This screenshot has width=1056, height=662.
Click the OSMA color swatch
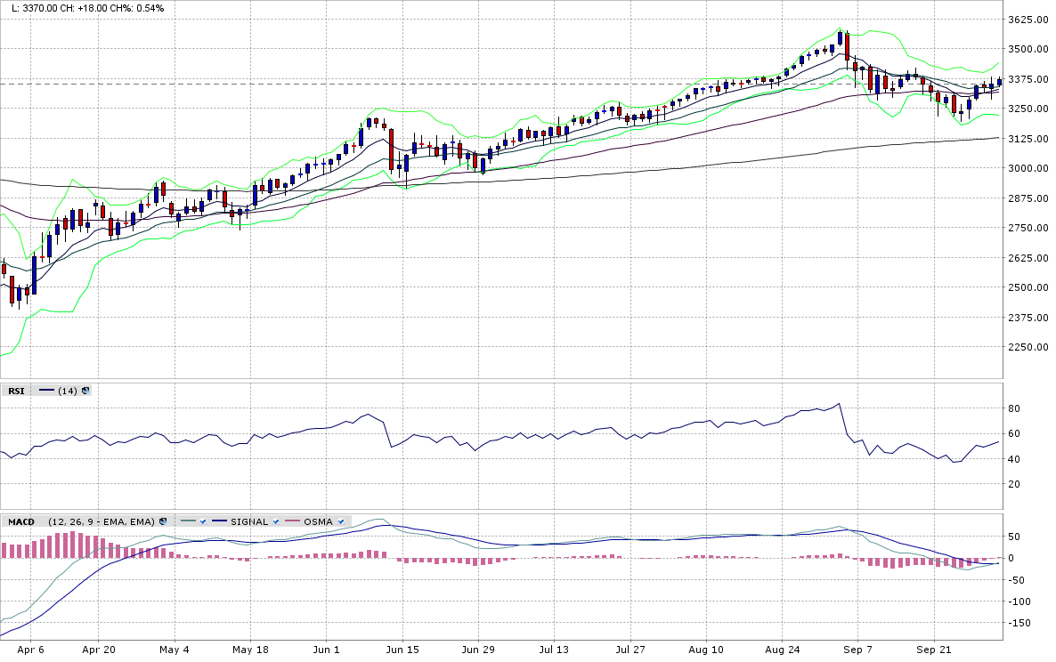[292, 521]
